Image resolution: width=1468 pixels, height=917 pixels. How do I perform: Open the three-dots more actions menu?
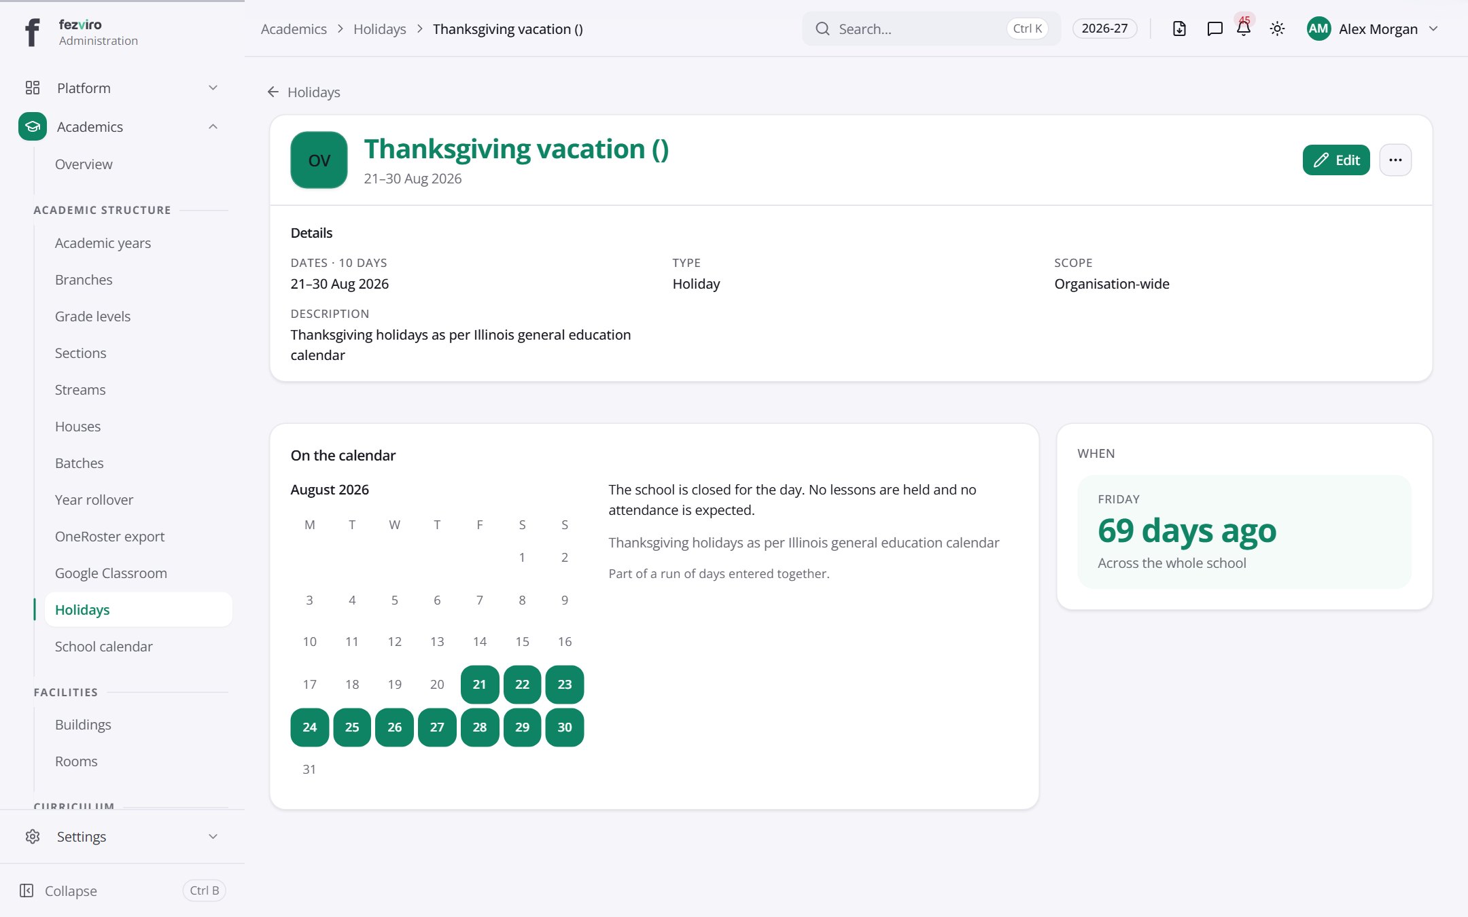(x=1395, y=160)
